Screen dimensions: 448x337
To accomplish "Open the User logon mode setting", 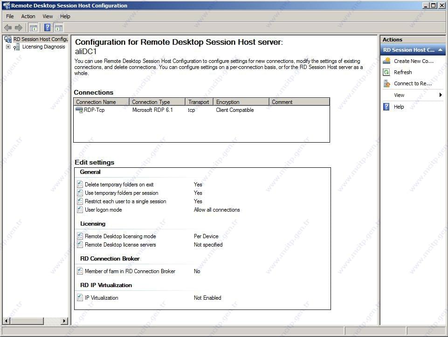I will pos(103,210).
